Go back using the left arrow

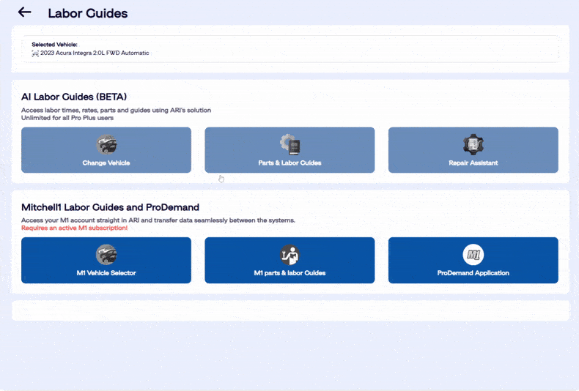pos(25,12)
